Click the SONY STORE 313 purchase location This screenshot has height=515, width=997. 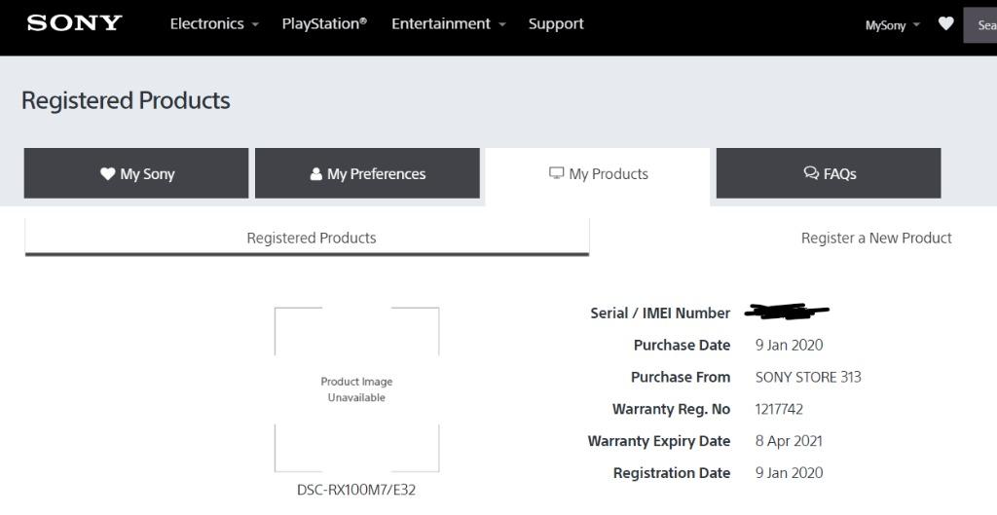pos(808,377)
